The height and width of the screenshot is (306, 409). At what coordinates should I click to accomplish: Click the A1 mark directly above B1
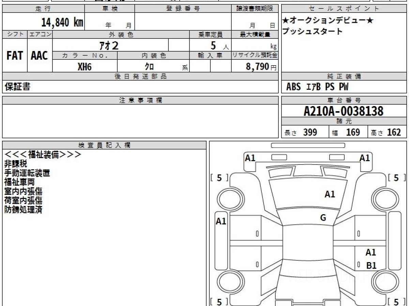click(370, 252)
